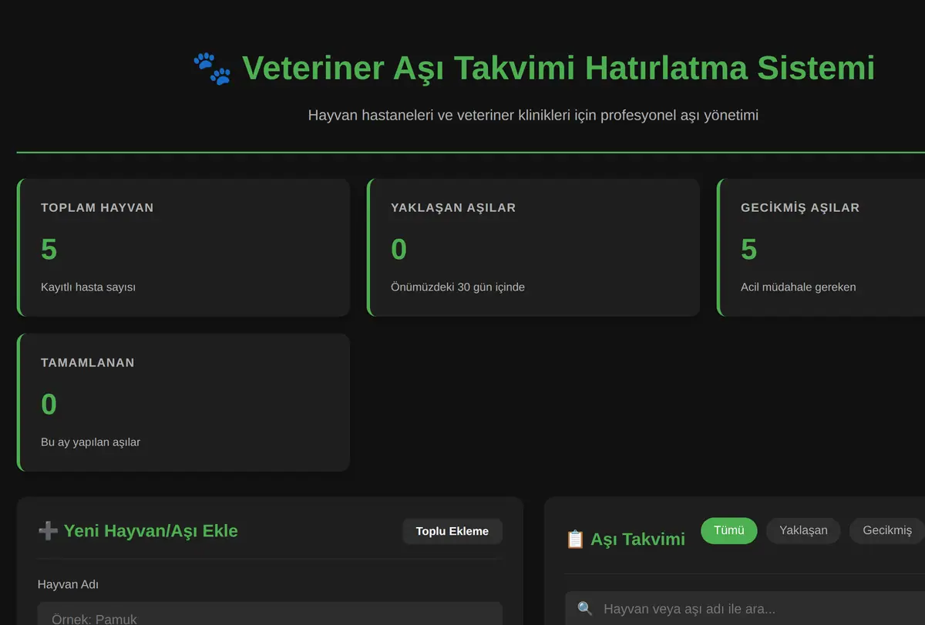Focus the Hayvan Adı input field
Image resolution: width=925 pixels, height=625 pixels.
270,614
